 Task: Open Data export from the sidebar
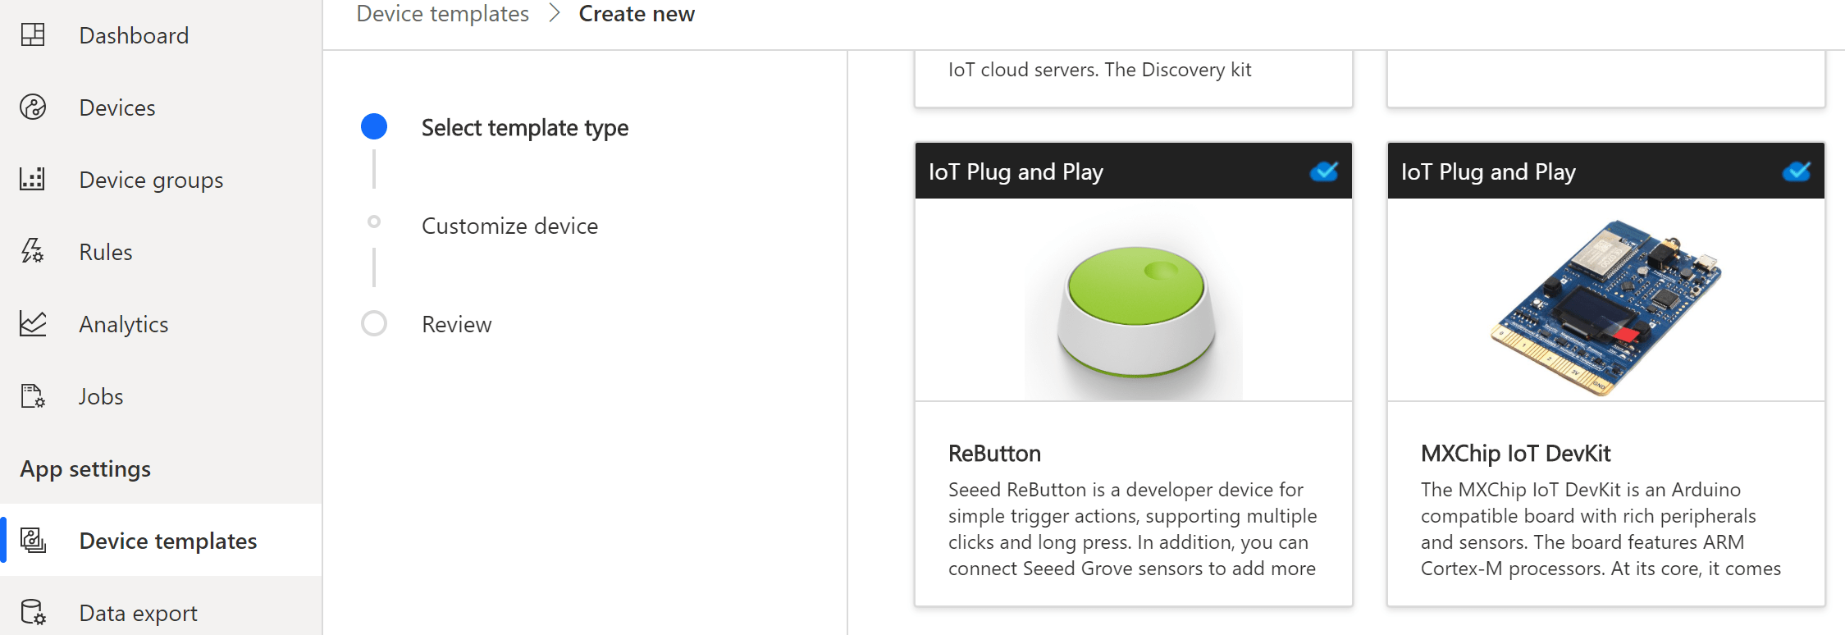pos(31,612)
